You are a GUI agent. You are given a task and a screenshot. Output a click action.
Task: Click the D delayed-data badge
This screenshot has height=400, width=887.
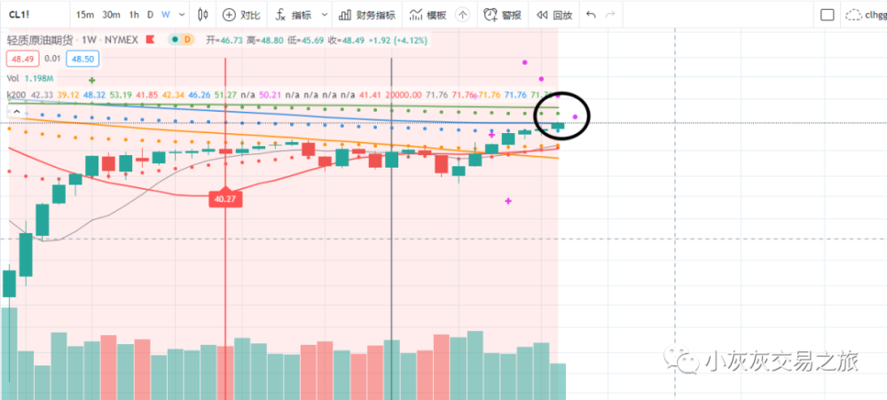(x=188, y=40)
